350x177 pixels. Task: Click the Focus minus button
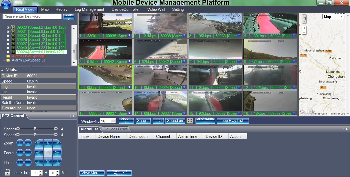(x=28, y=153)
